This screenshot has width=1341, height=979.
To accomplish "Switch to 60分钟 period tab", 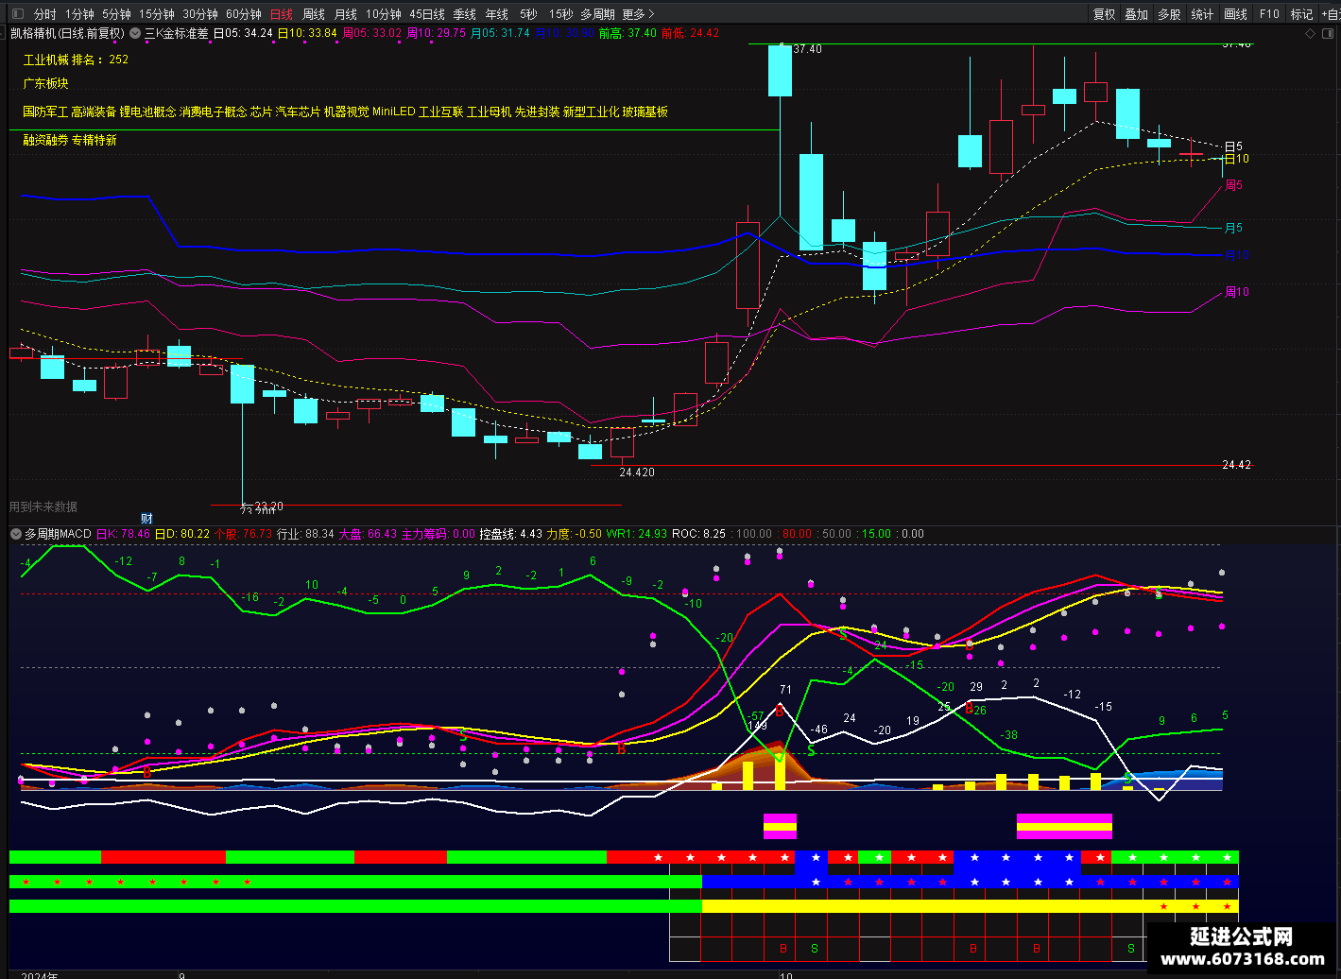I will [244, 14].
